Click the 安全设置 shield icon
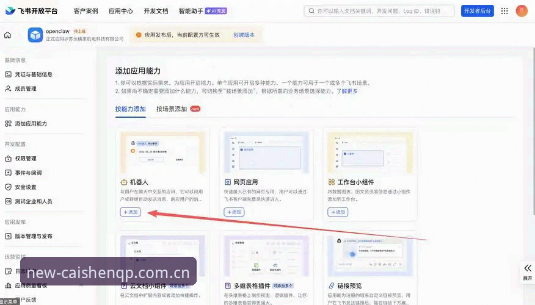The height and width of the screenshot is (305, 535). tap(8, 187)
